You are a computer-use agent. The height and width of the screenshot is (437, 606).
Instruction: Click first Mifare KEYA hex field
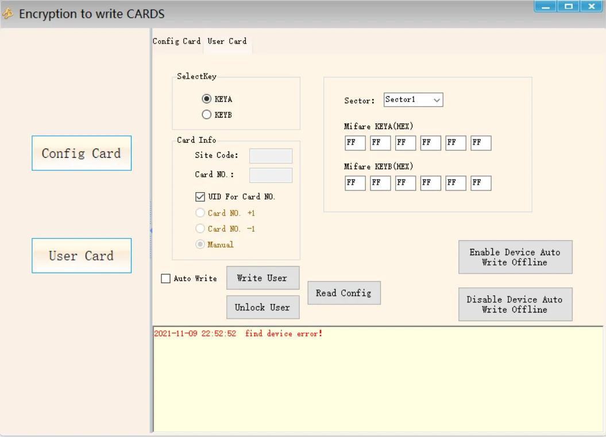coord(354,143)
